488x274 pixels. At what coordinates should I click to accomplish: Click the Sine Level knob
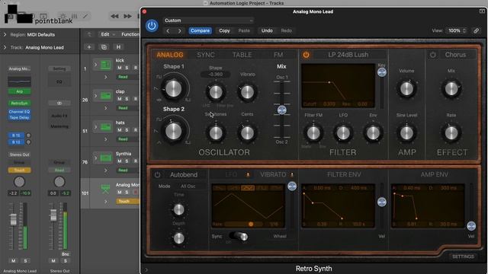tap(406, 133)
